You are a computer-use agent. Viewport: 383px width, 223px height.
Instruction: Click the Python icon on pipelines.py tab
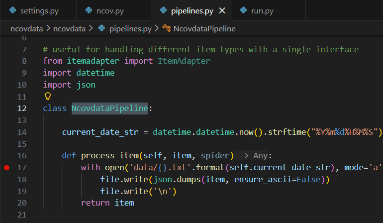click(x=162, y=10)
